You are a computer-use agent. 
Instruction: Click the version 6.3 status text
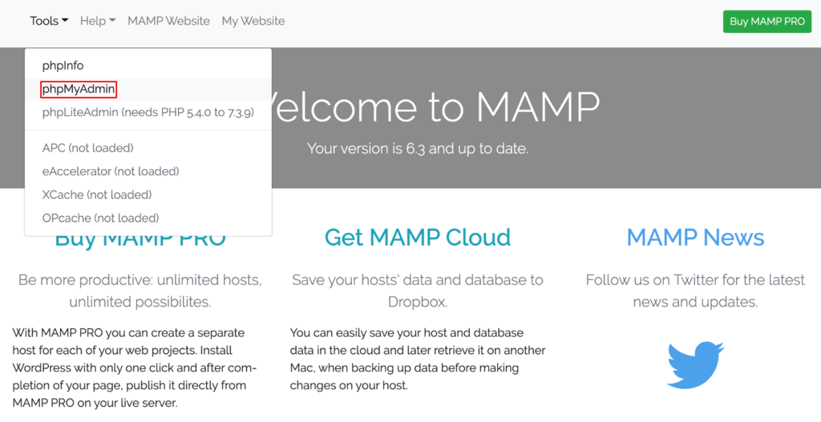[418, 148]
